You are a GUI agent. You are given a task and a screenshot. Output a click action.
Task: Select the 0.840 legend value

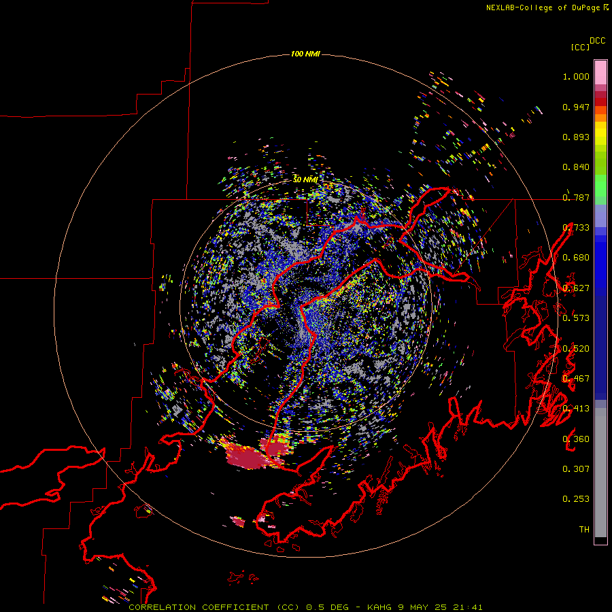(x=576, y=167)
